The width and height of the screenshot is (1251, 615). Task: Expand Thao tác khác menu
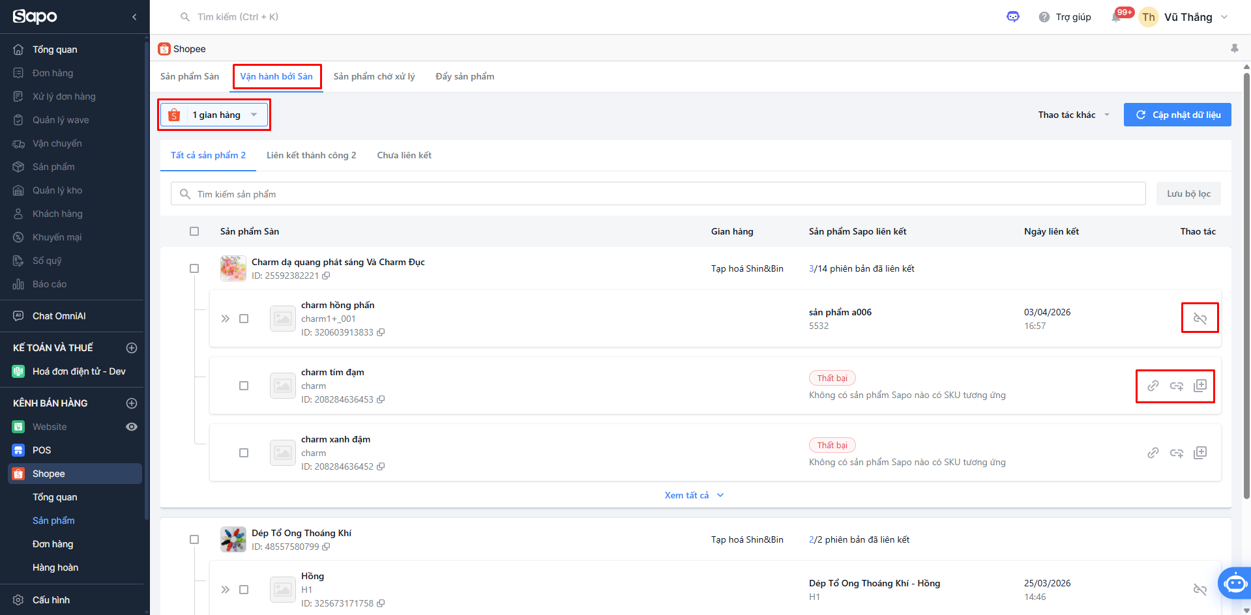(1074, 115)
